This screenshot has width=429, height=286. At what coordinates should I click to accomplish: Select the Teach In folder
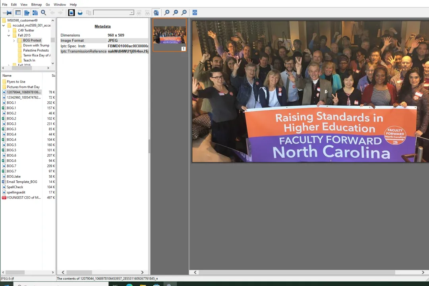[29, 60]
